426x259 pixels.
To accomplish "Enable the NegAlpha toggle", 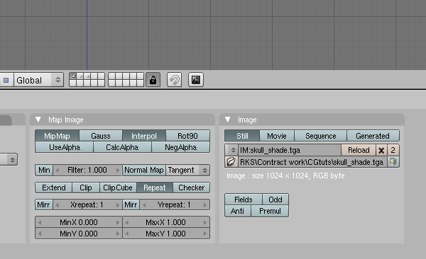I will point(180,147).
